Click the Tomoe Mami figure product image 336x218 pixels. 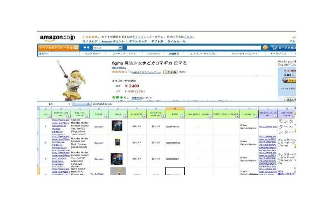point(72,80)
